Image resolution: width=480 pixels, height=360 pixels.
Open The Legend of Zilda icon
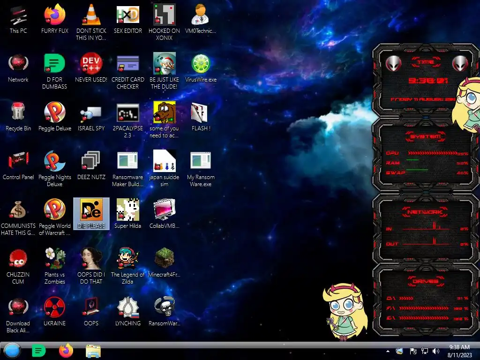[127, 266]
